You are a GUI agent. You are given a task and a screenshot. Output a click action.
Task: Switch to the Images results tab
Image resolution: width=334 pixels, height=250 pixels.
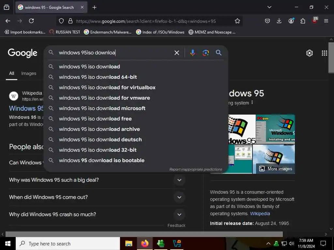(29, 73)
